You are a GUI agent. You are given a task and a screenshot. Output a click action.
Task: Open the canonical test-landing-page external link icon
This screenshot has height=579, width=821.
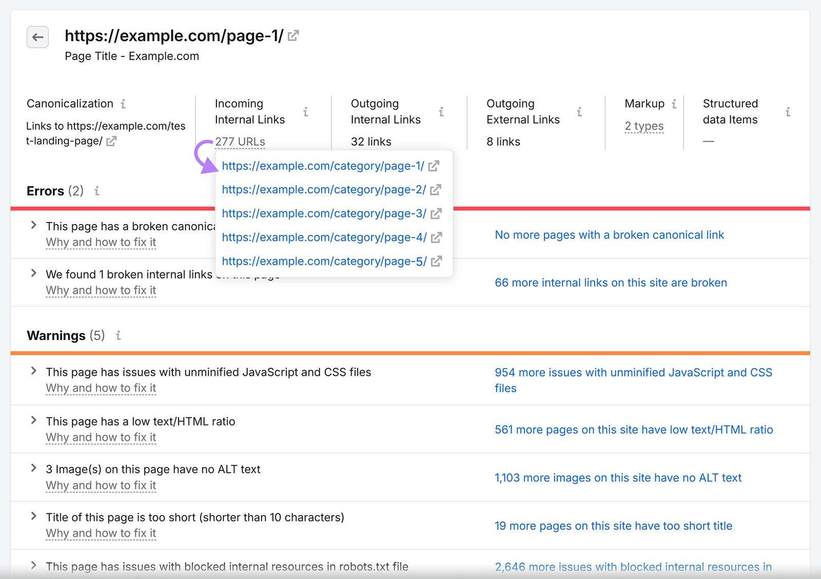(x=112, y=142)
